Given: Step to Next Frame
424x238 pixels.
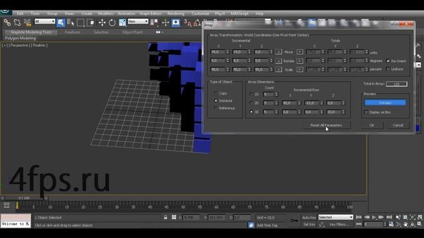Looking at the screenshot, I should point(382,218).
